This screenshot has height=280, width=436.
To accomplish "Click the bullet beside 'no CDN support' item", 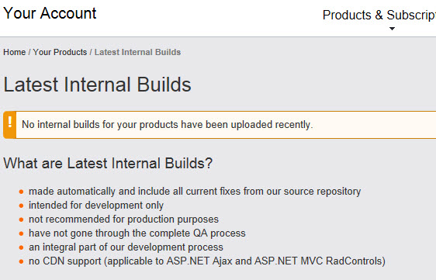I will coord(21,261).
